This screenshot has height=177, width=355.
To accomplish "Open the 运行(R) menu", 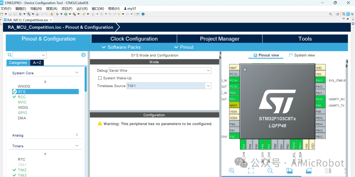I will click(x=82, y=9).
